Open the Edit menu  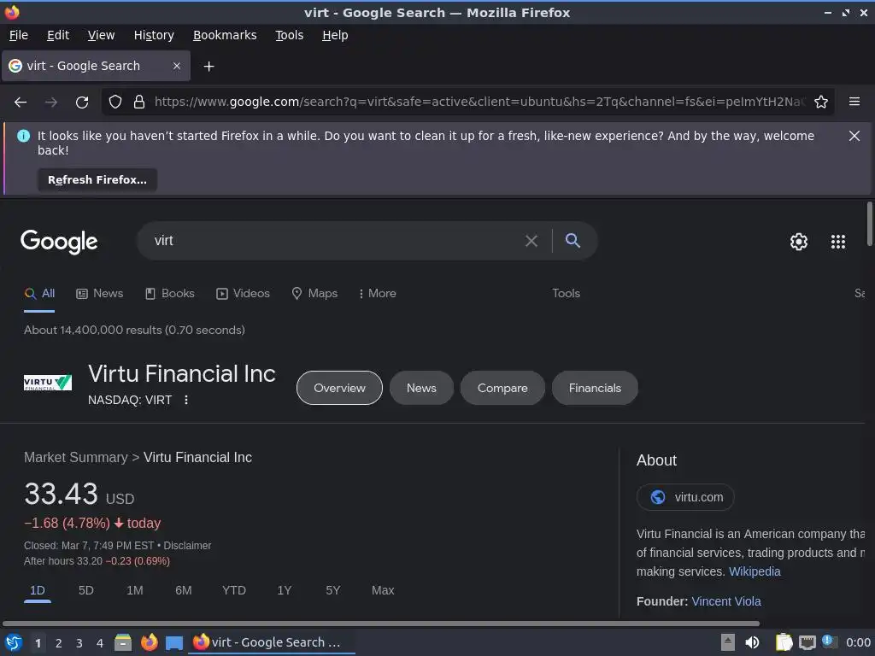(x=58, y=35)
